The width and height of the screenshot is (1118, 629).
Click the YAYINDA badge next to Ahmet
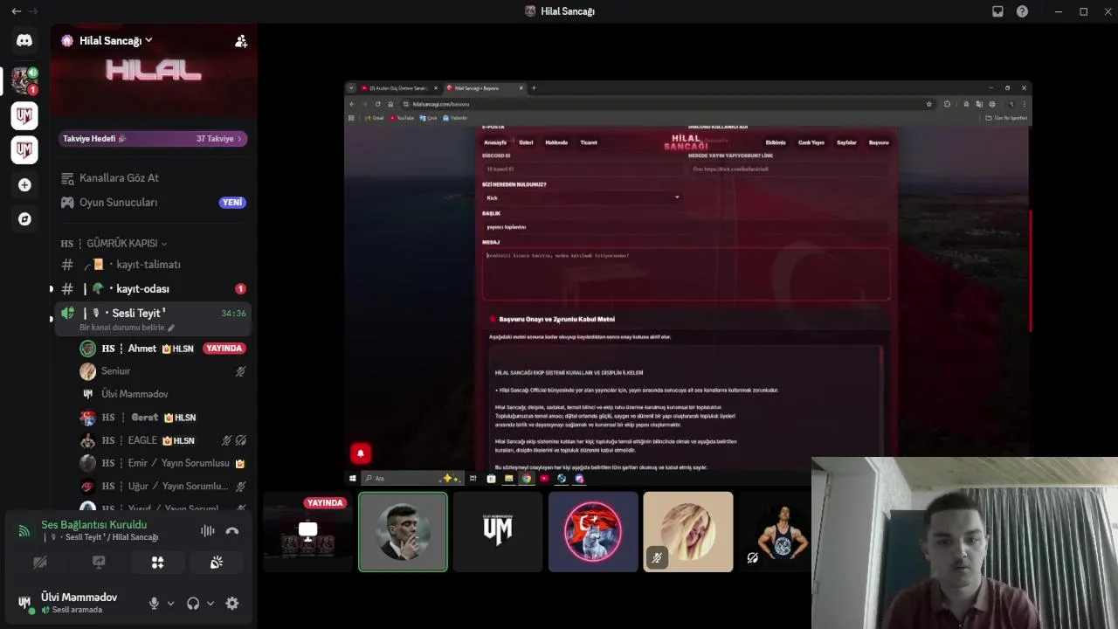pos(224,349)
